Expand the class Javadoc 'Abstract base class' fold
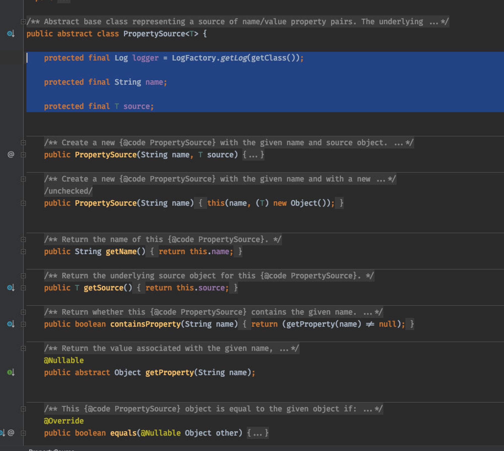This screenshot has width=504, height=451. click(x=23, y=22)
